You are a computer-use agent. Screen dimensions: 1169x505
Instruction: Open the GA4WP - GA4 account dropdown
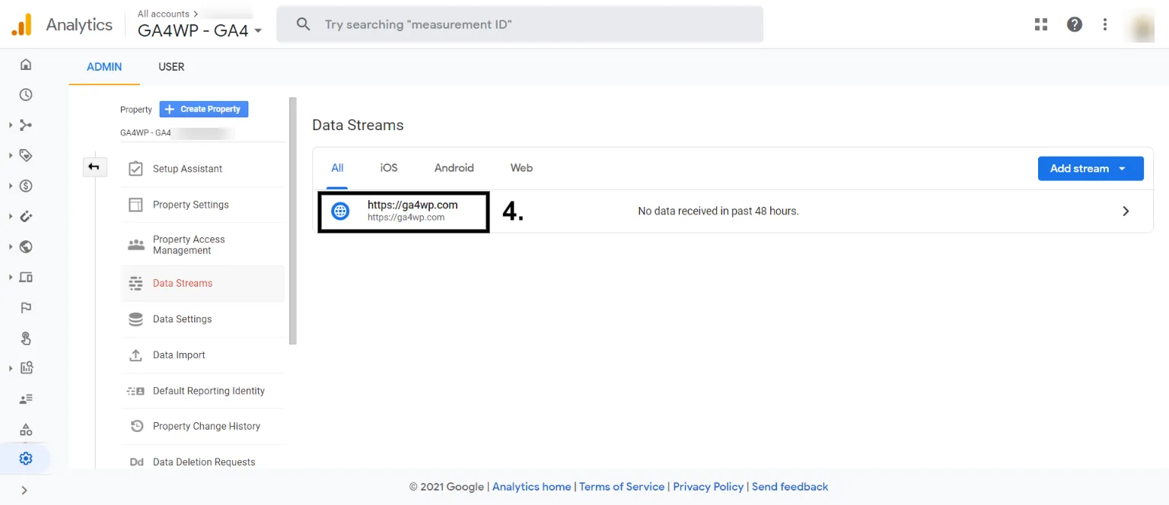199,31
